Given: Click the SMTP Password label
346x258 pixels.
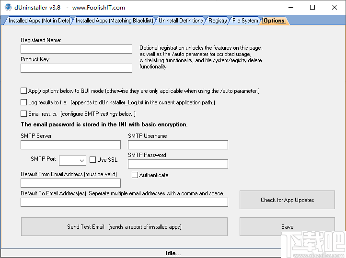Looking at the screenshot, I should (147, 155).
